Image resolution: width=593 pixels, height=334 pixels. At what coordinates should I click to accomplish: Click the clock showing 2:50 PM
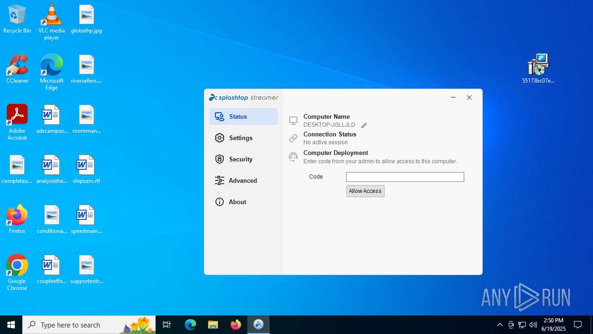(553, 325)
